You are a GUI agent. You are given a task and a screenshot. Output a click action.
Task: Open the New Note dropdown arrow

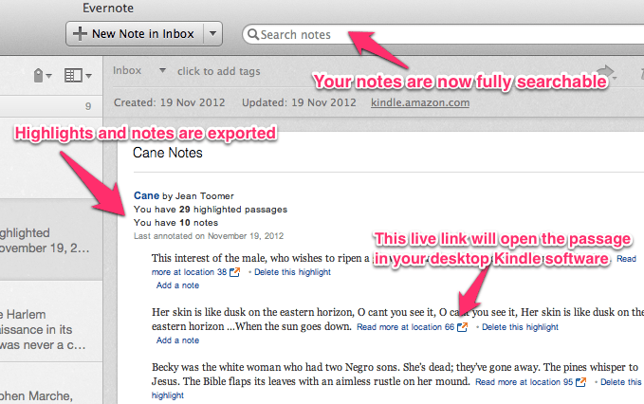pos(212,34)
